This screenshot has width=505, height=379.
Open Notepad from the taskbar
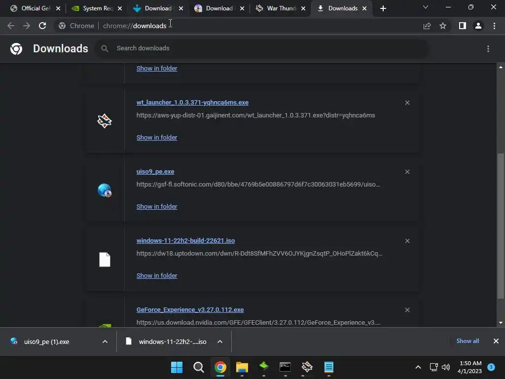pyautogui.click(x=328, y=367)
